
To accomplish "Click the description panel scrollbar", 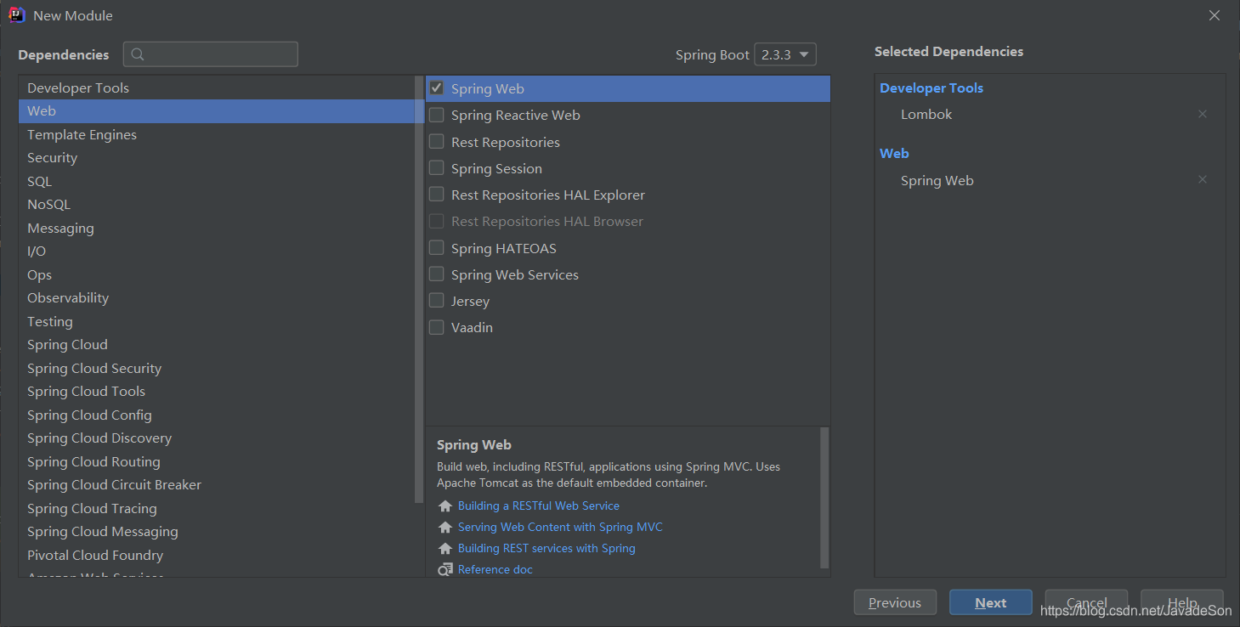I will (x=824, y=498).
